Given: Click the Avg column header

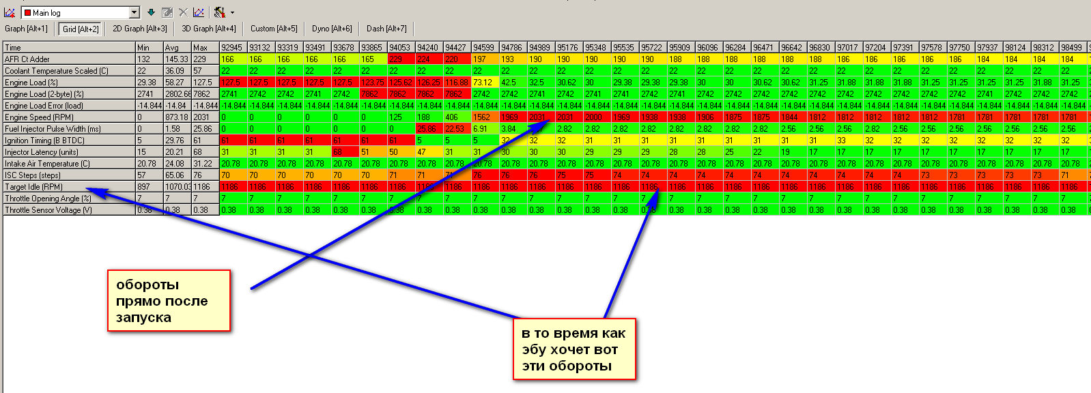Looking at the screenshot, I should click(x=176, y=47).
